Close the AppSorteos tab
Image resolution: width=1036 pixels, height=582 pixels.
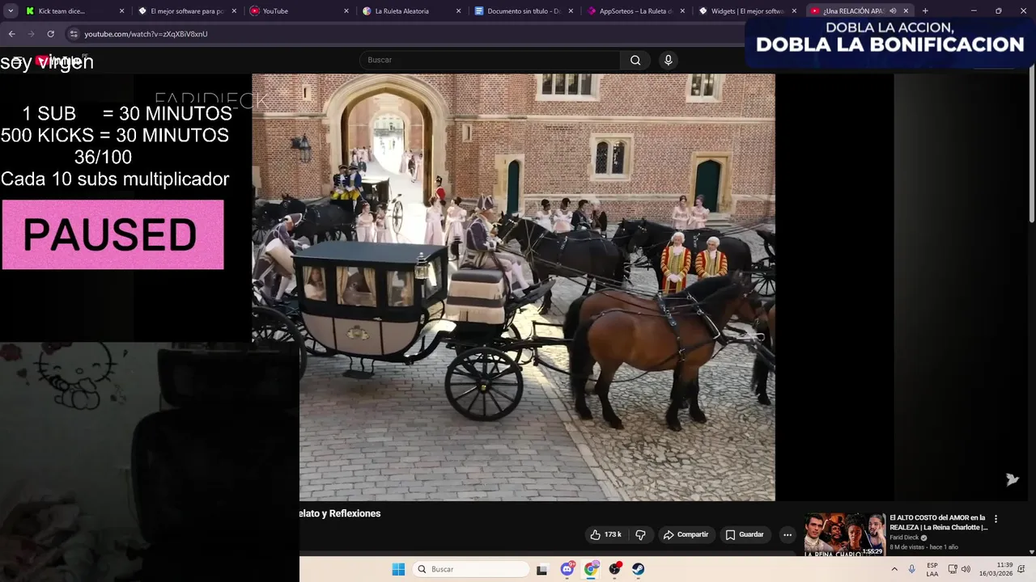click(x=681, y=11)
